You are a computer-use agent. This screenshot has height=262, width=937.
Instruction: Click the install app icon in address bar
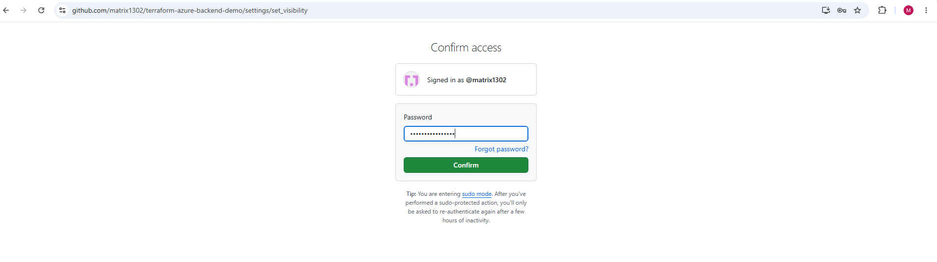click(x=826, y=10)
